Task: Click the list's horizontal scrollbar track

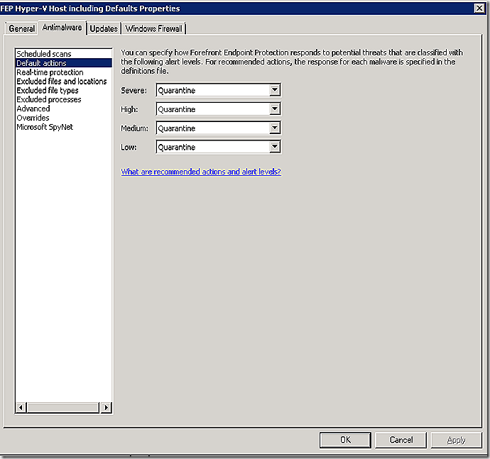Action: pos(63,407)
